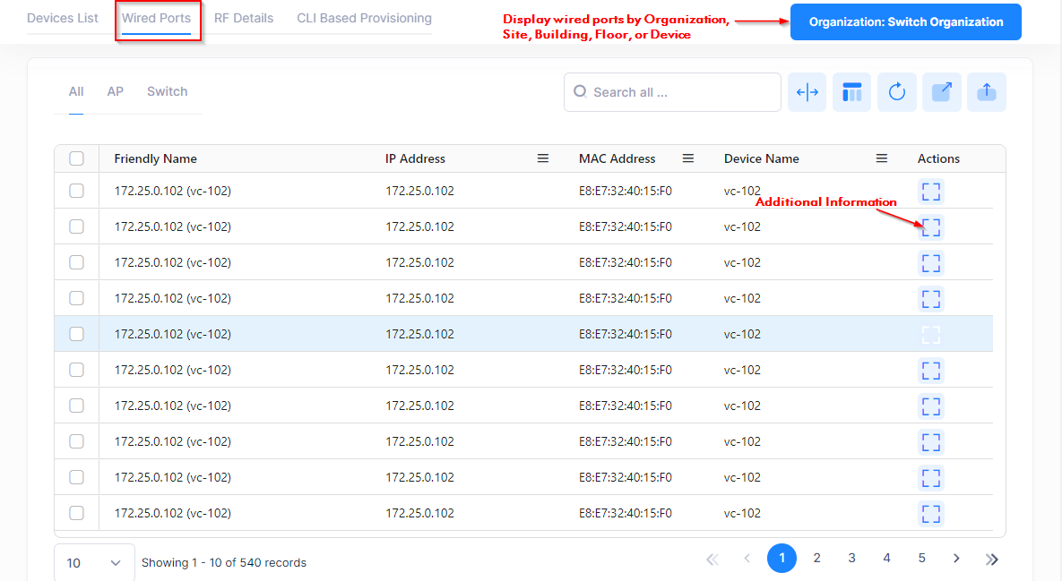Click the expand icon in eighth row

931,442
